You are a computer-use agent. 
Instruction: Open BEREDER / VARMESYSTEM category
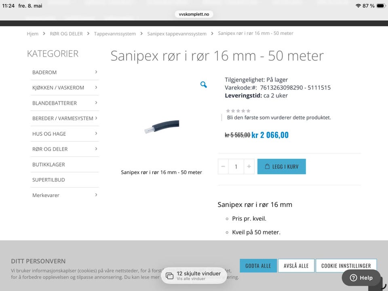pyautogui.click(x=63, y=118)
